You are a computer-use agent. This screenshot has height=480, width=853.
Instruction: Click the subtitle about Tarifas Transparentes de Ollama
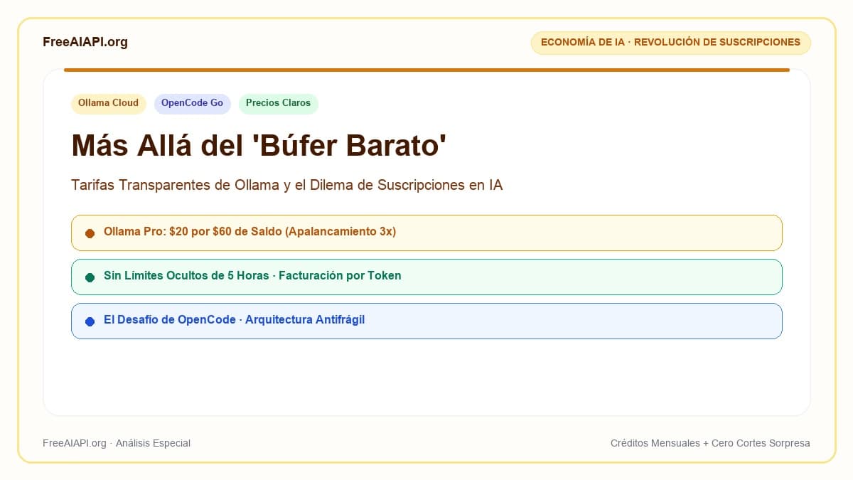(x=287, y=186)
